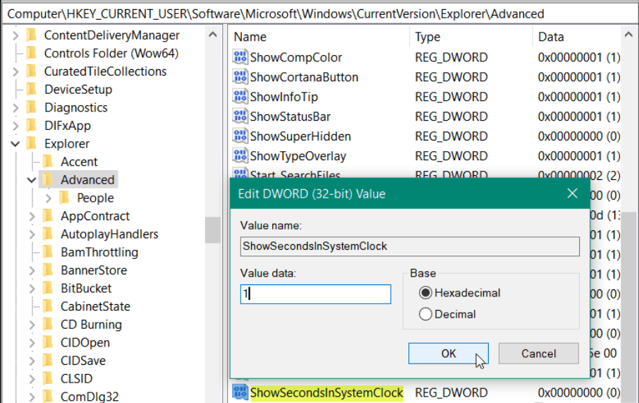639x403 pixels.
Task: Click the BitBucket folder icon in tree
Action: [48, 288]
